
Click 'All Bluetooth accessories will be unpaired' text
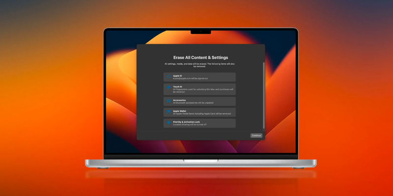[x=193, y=103]
